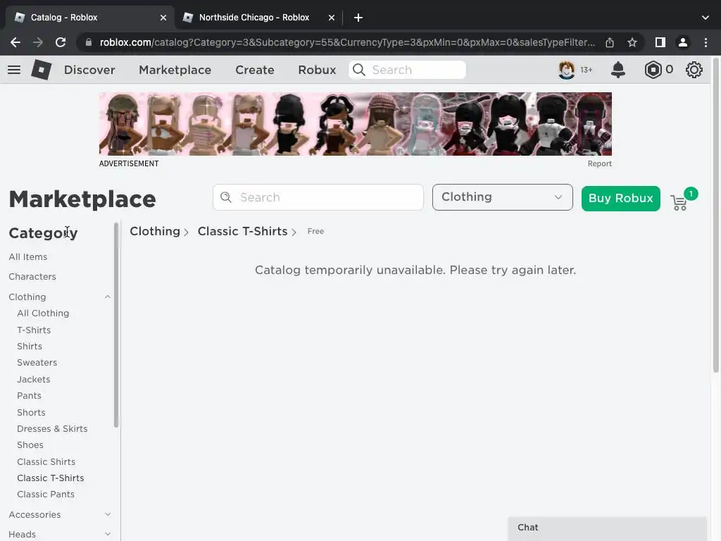Open the advertisement banner

coord(356,124)
